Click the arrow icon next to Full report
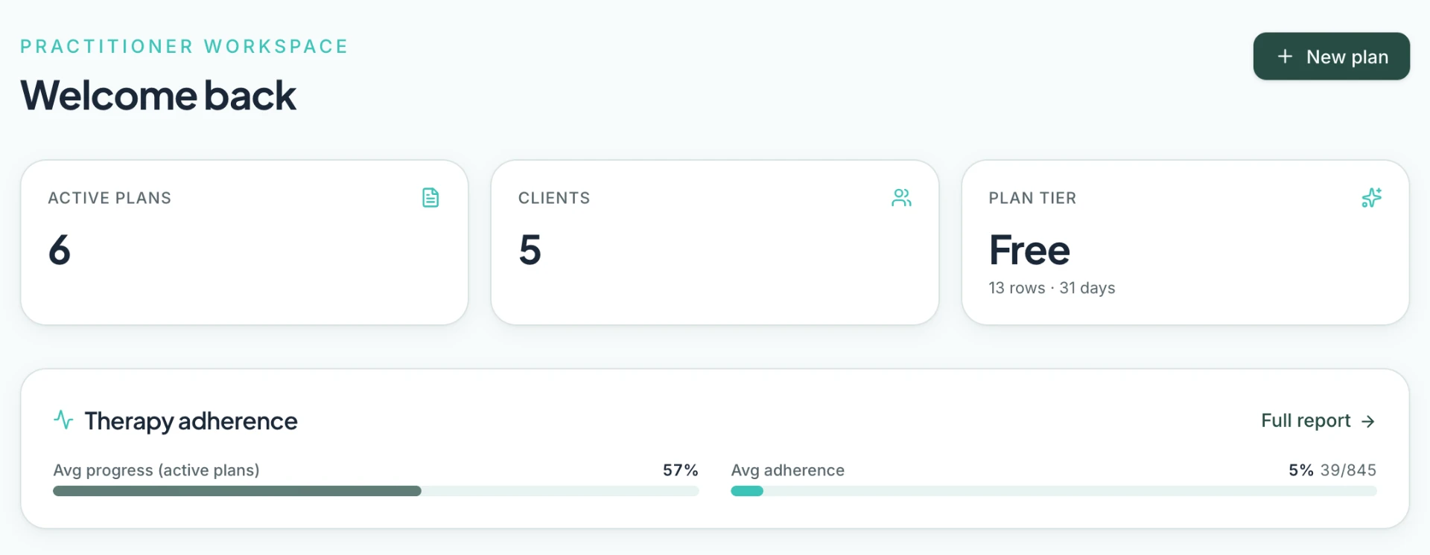The image size is (1430, 555). 1367,422
